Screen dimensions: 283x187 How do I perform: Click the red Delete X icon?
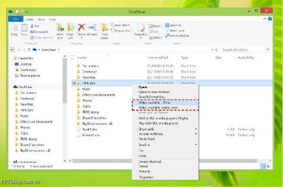pyautogui.click(x=82, y=27)
